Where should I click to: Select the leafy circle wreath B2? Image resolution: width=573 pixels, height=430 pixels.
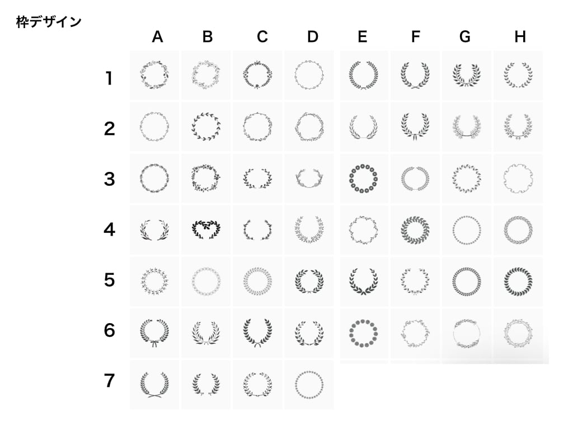click(206, 127)
